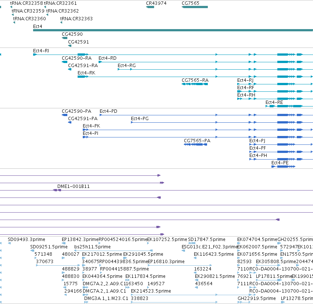
Task: Click the CG42591-PA protein label
Action: click(83, 119)
